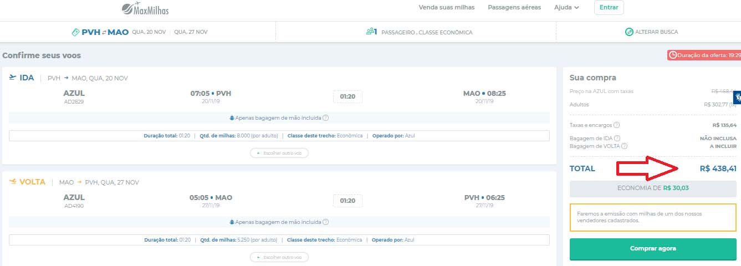741x266 pixels.
Task: Click the Alterar Busca edit icon
Action: pos(629,32)
